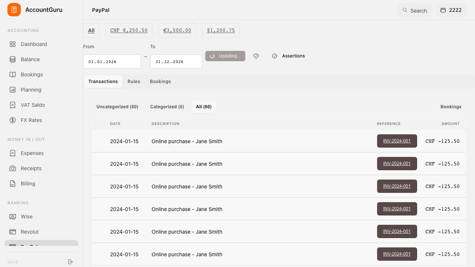The width and height of the screenshot is (475, 267).
Task: Open the Wise banking account
Action: (x=41, y=217)
